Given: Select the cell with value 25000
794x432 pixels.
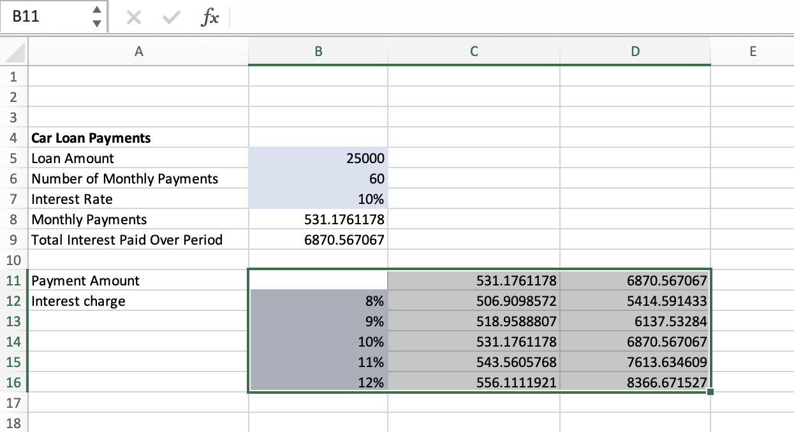Looking at the screenshot, I should tap(318, 158).
